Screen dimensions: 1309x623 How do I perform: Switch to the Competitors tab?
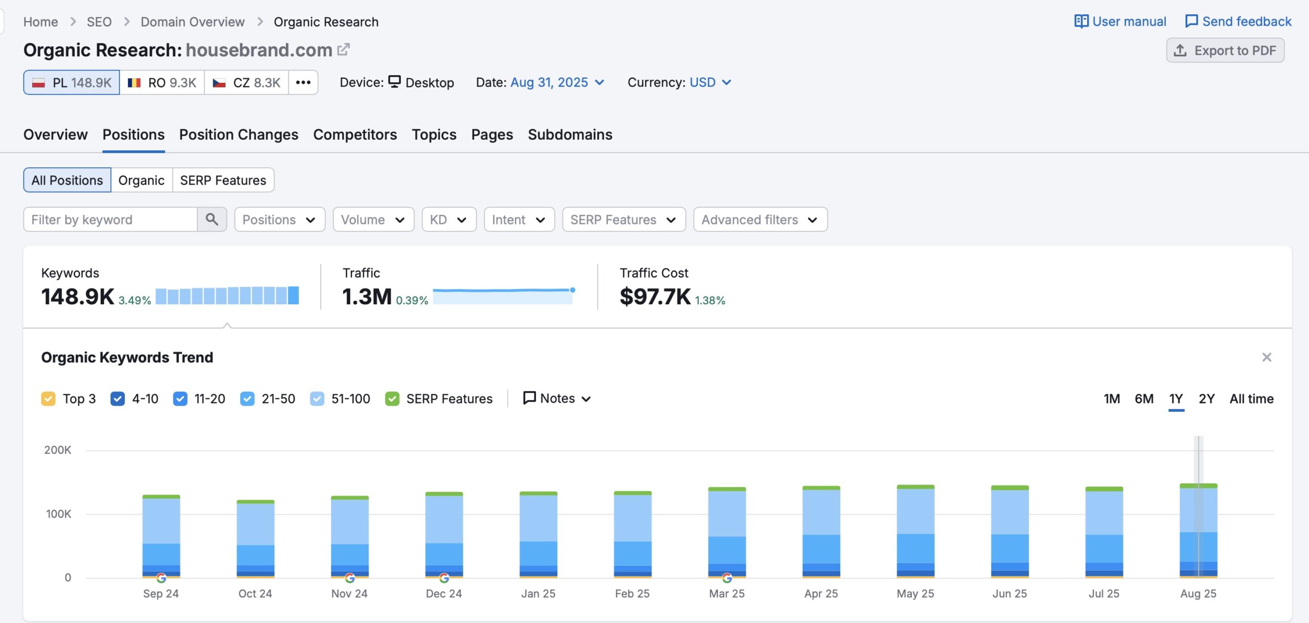coord(355,135)
